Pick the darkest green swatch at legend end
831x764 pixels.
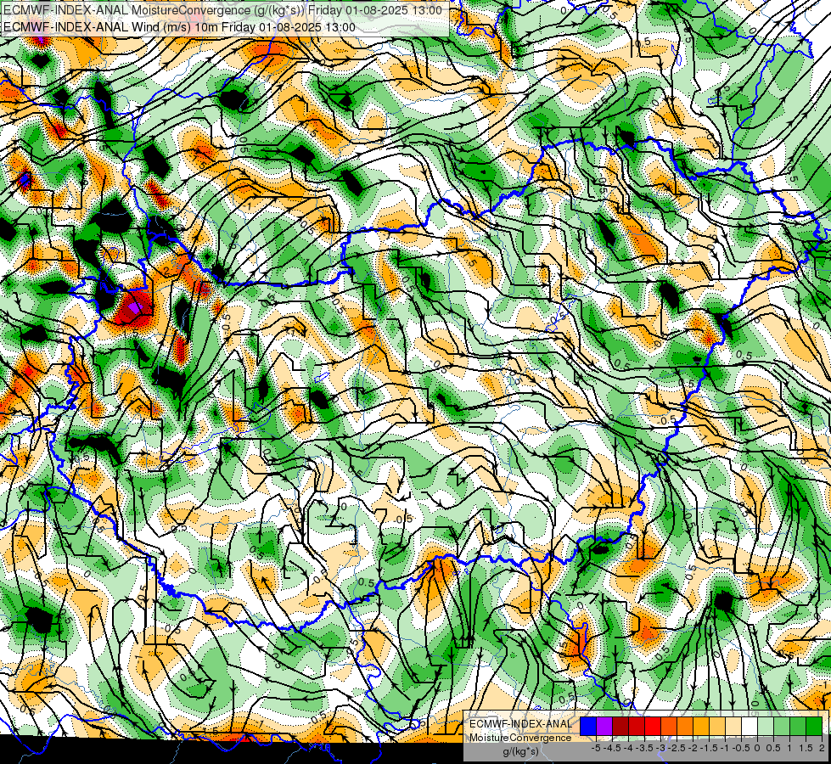(x=814, y=727)
